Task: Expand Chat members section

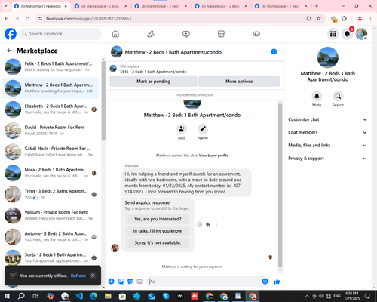Action: (327, 132)
